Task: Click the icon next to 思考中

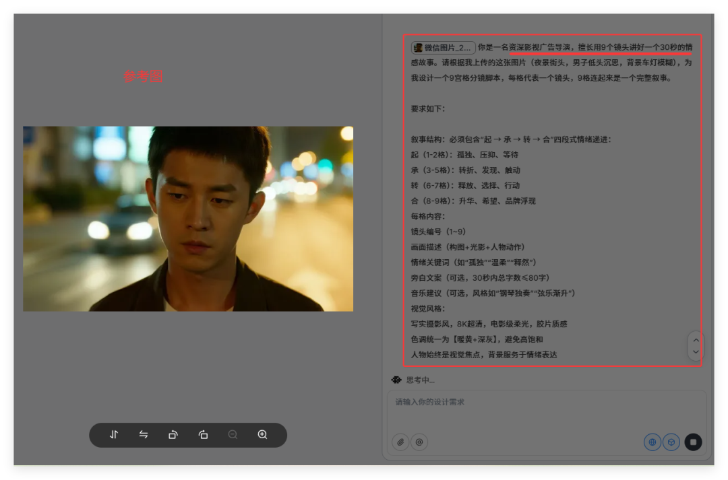Action: [x=396, y=380]
